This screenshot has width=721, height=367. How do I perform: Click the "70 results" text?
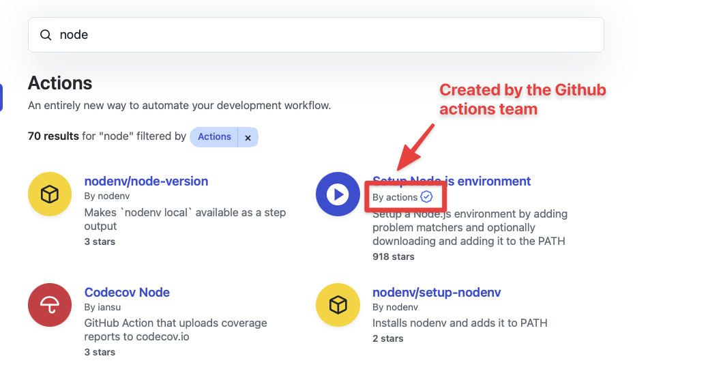(x=53, y=136)
